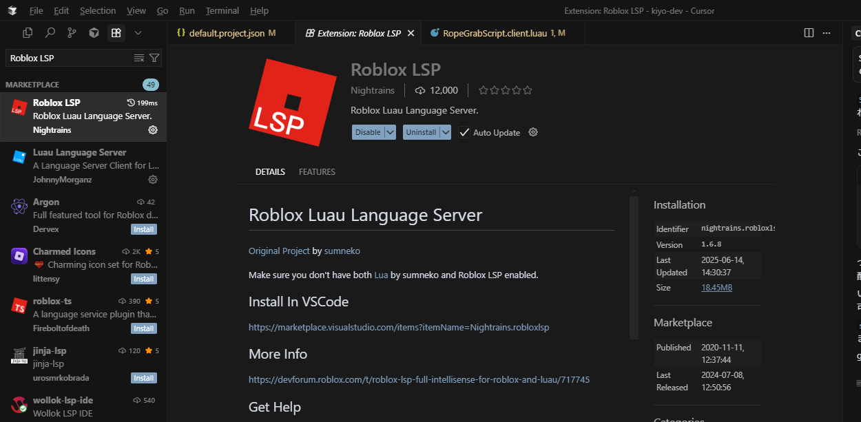Viewport: 861px width, 422px height.
Task: Open the extension manage gear beside Auto Update
Action: pos(532,132)
